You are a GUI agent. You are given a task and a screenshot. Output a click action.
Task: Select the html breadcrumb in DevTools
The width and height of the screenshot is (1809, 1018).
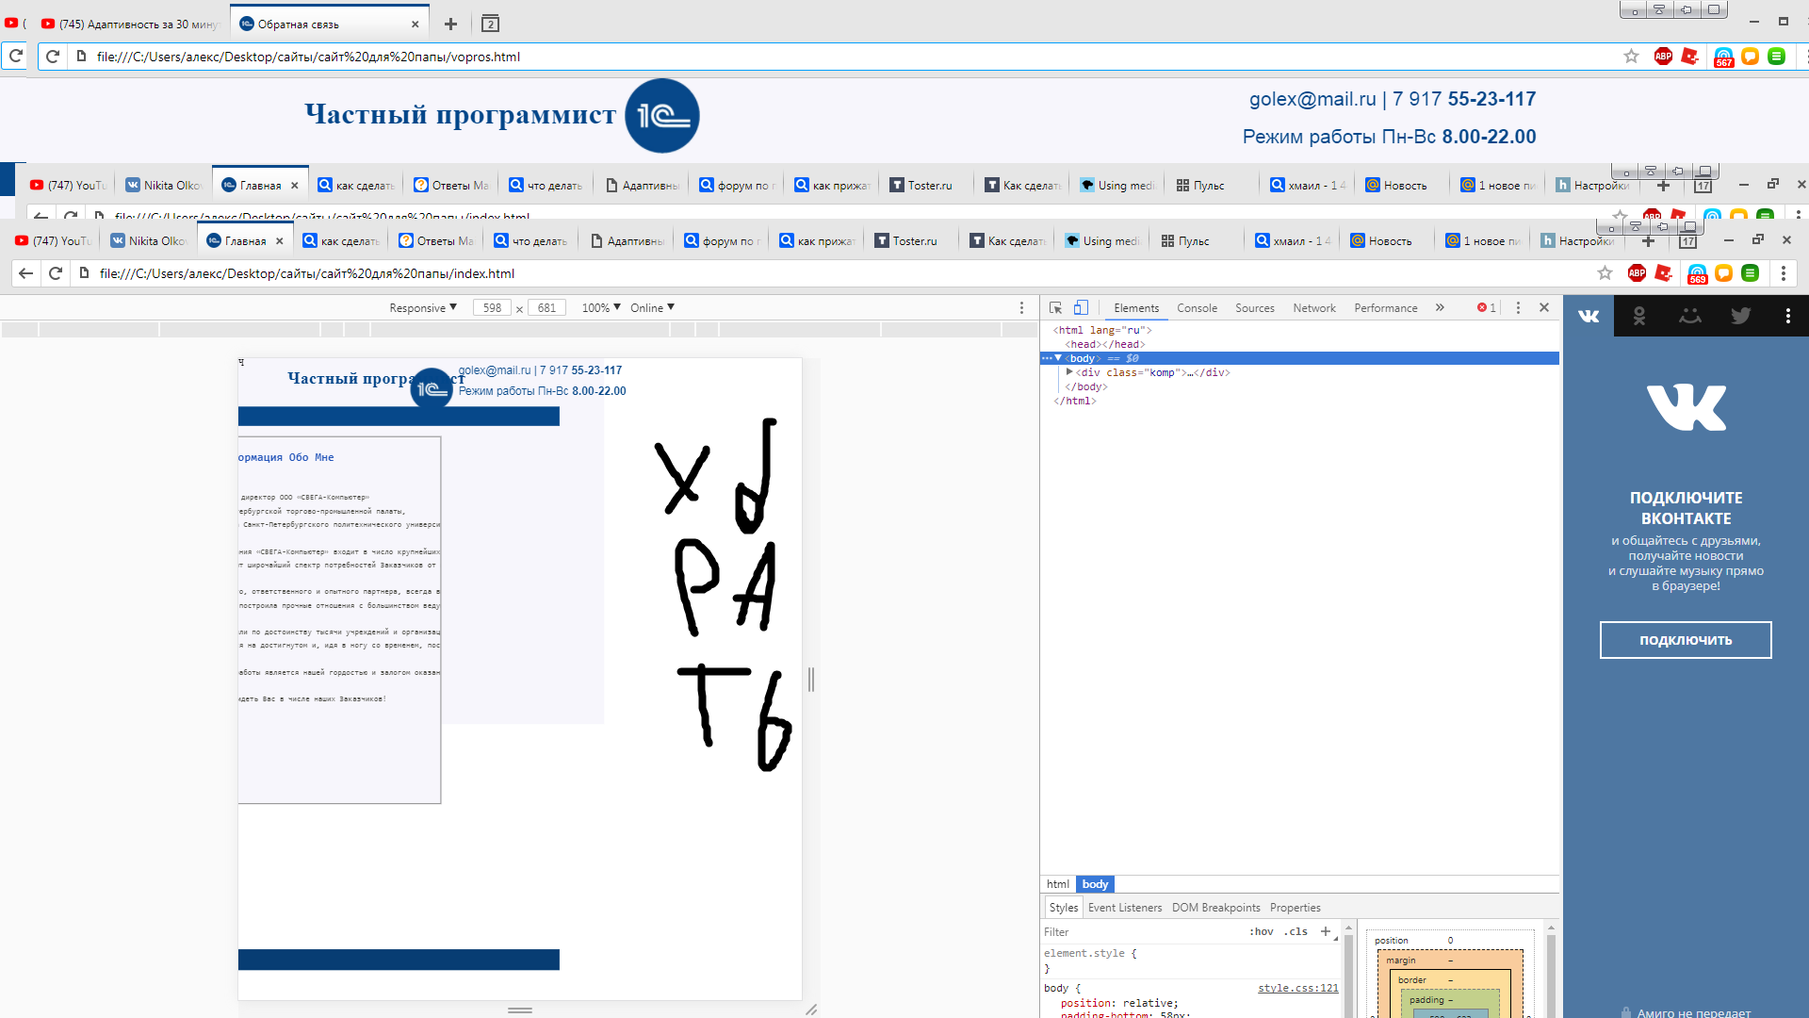point(1058,884)
